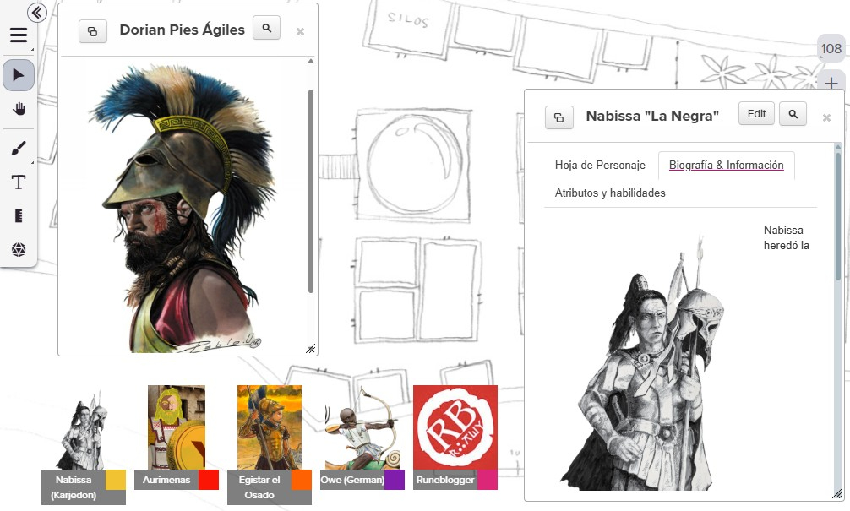
Task: Click Owe (German) purple color swatch
Action: point(395,480)
